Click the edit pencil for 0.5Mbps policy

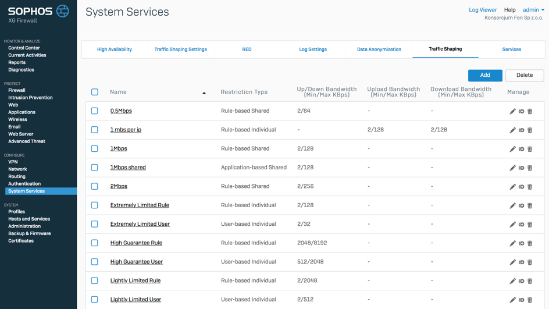click(512, 111)
